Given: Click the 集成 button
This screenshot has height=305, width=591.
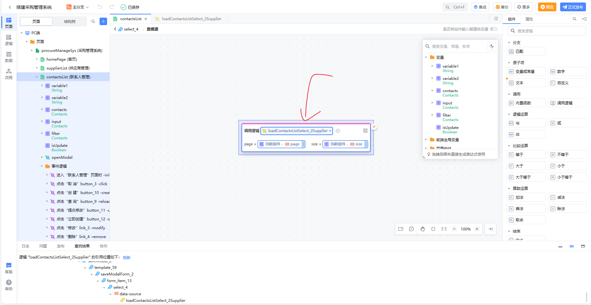Looking at the screenshot, I should pos(480,7).
